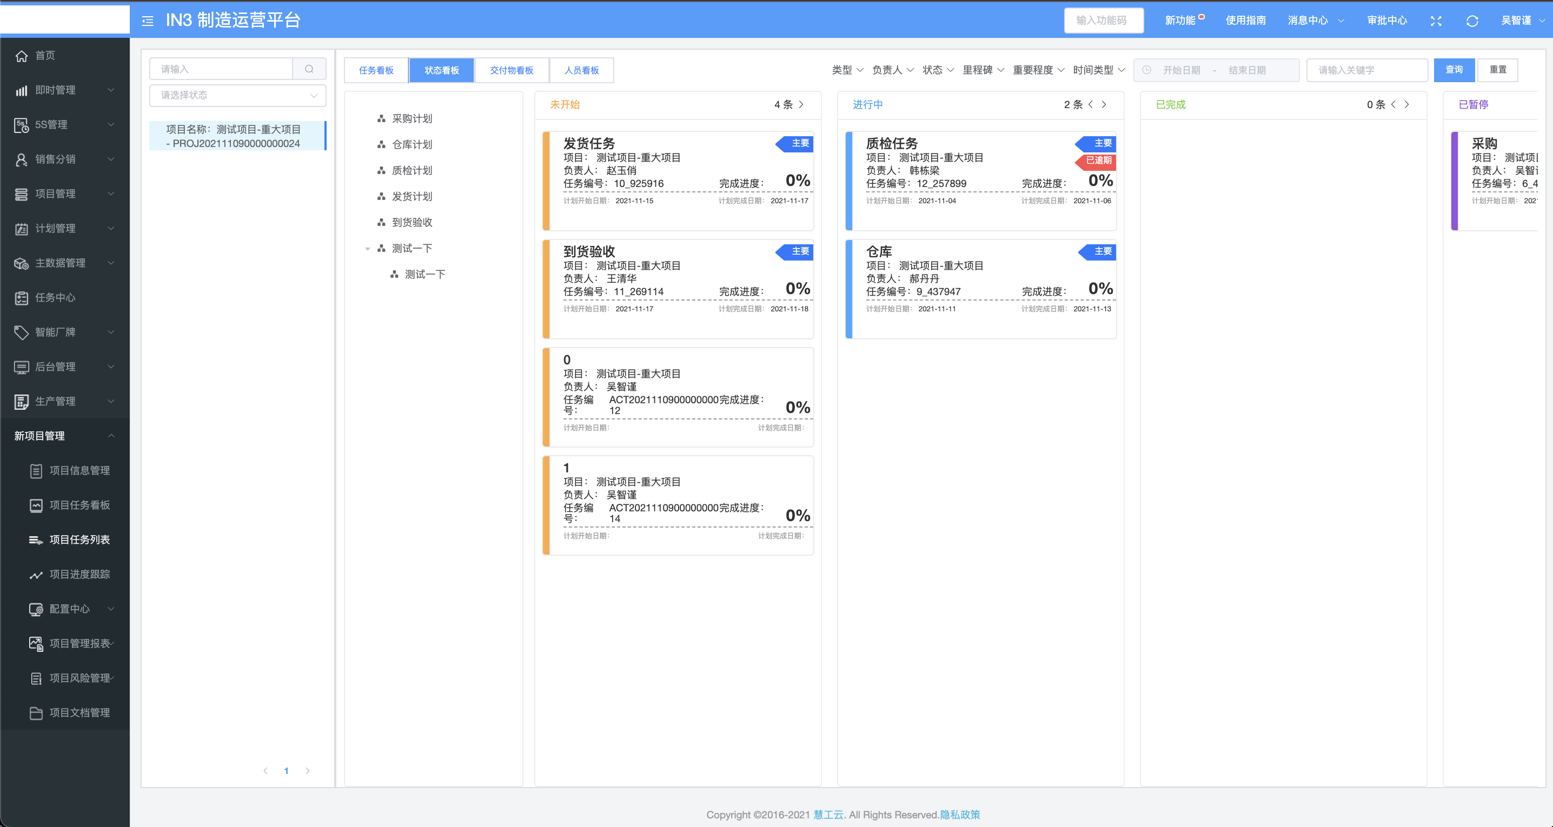Viewport: 1553px width, 827px height.
Task: Click the 重置 button
Action: pos(1497,70)
